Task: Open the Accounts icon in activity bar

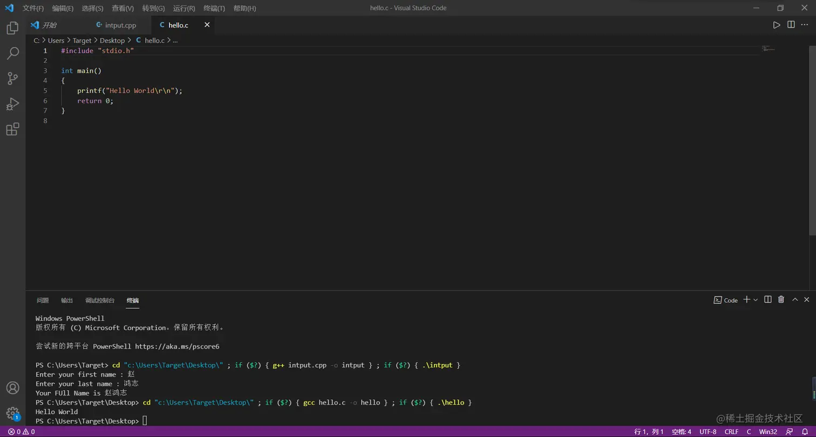Action: click(12, 388)
